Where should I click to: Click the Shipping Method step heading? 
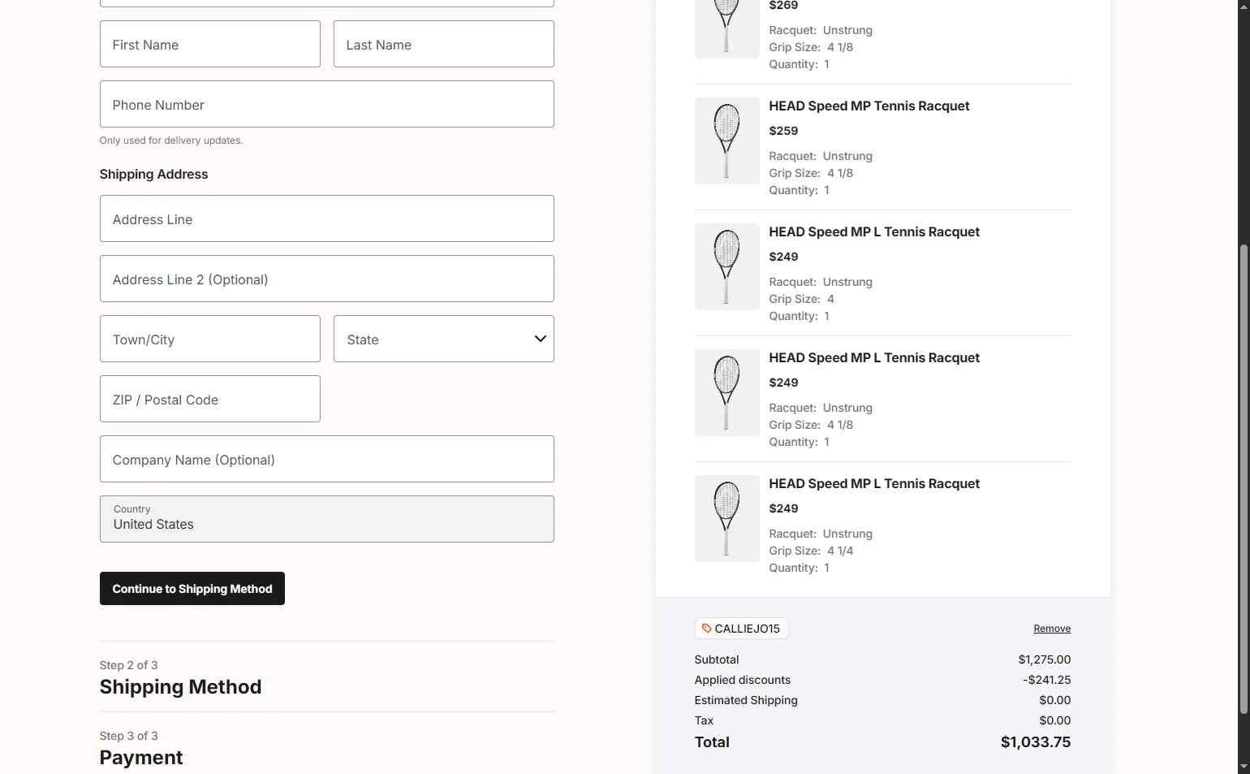(x=180, y=687)
